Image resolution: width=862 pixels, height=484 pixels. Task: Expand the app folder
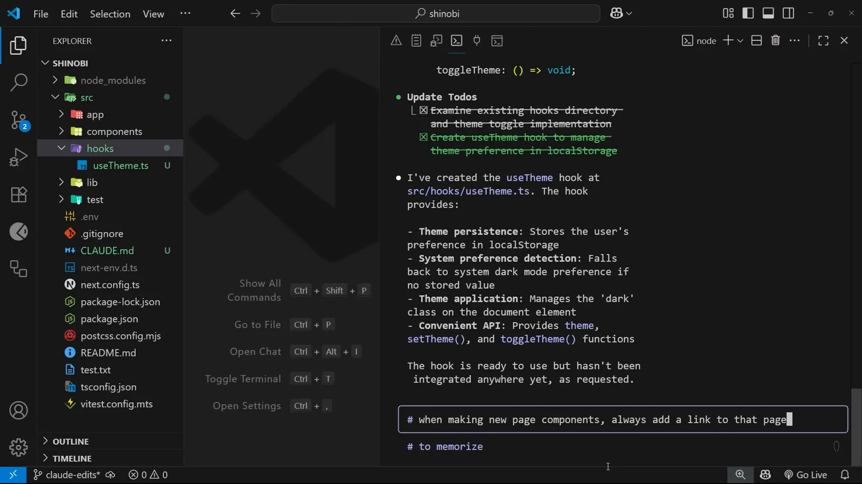click(x=61, y=115)
